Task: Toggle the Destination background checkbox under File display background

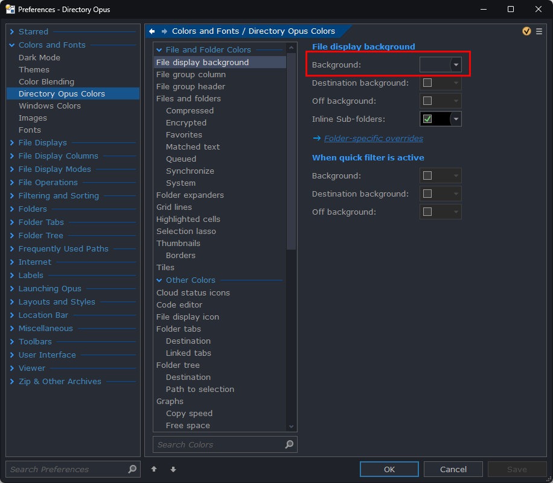Action: point(427,83)
